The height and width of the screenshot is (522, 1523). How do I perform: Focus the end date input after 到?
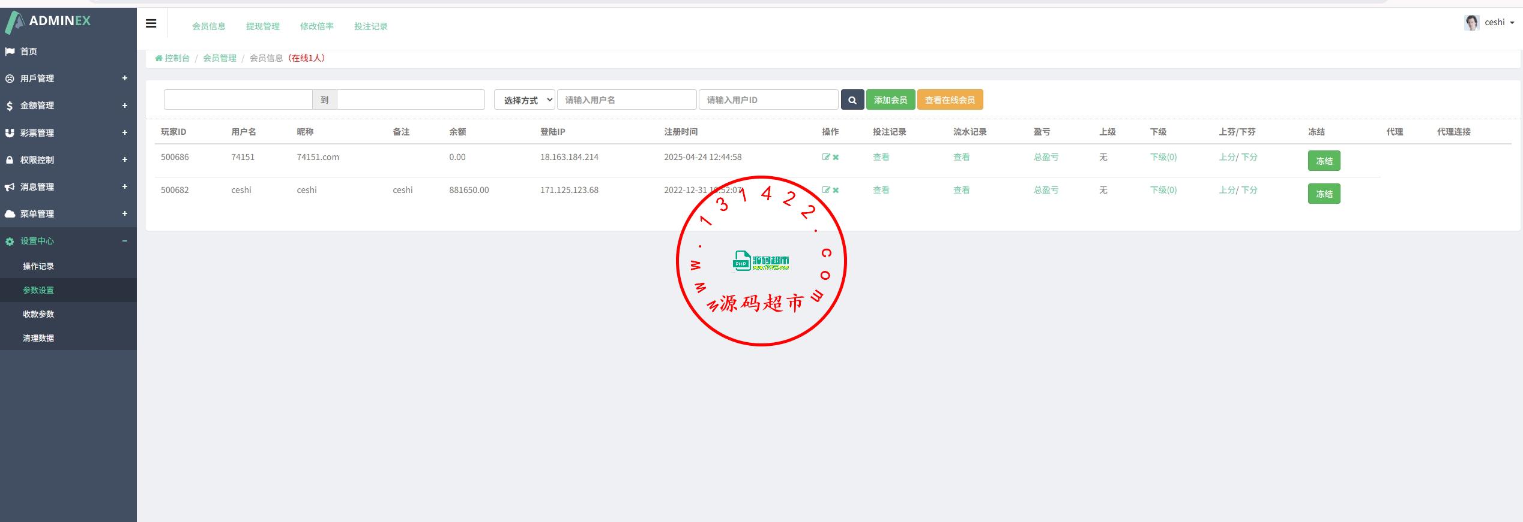(x=411, y=99)
